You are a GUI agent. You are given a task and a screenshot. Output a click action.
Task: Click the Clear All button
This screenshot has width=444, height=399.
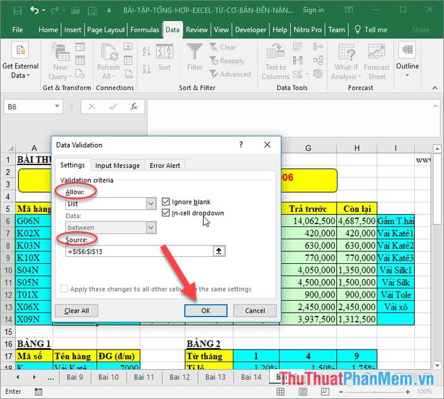coord(77,311)
